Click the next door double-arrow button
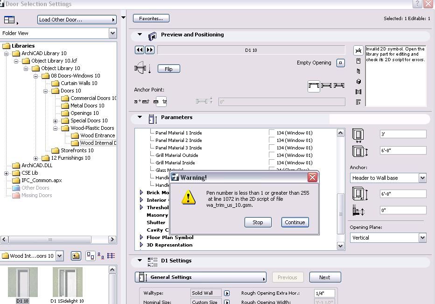 pyautogui.click(x=150, y=50)
